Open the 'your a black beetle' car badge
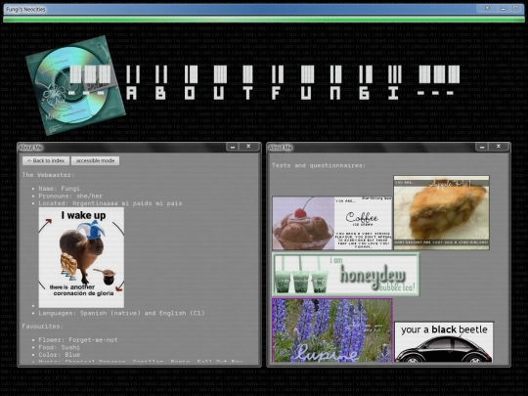528x396 pixels. 444,342
